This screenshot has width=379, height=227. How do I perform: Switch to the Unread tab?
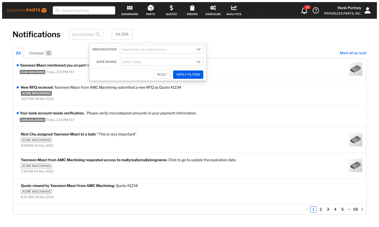pos(36,53)
